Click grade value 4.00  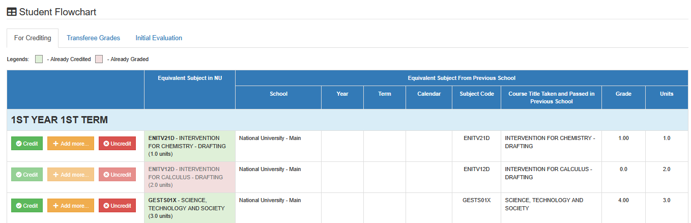623,200
